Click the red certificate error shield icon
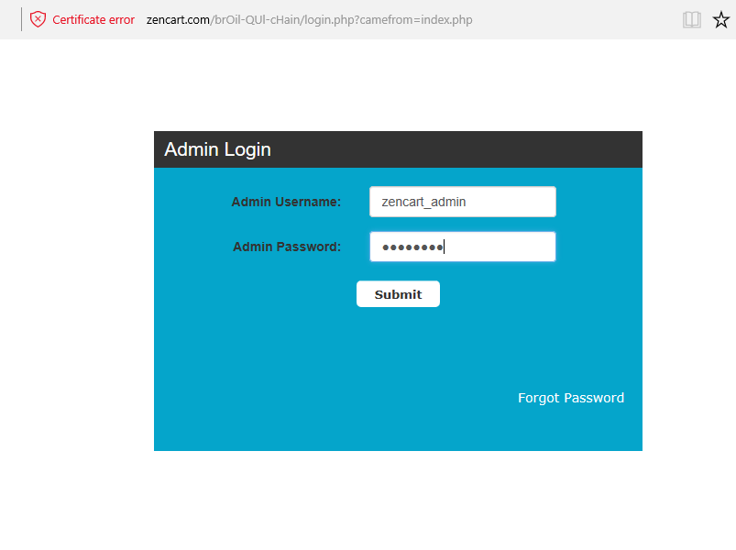The width and height of the screenshot is (736, 550). tap(38, 19)
